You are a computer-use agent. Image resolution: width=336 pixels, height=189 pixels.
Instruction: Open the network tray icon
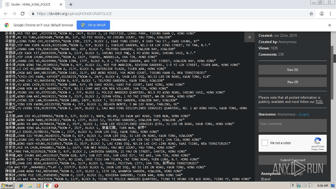[299, 186]
